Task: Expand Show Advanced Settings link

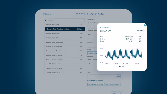Action: 95,80
